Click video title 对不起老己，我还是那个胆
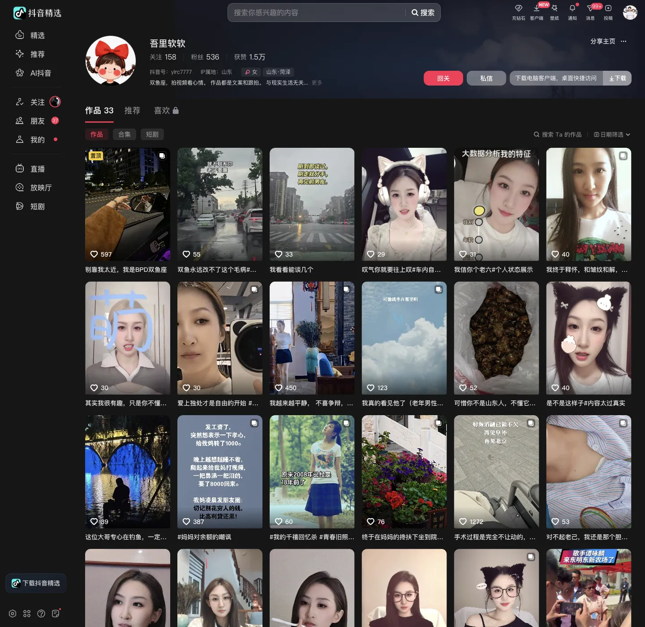This screenshot has width=645, height=627. click(587, 537)
